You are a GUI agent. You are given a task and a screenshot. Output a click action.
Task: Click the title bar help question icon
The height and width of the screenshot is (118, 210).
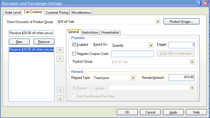click(x=199, y=3)
